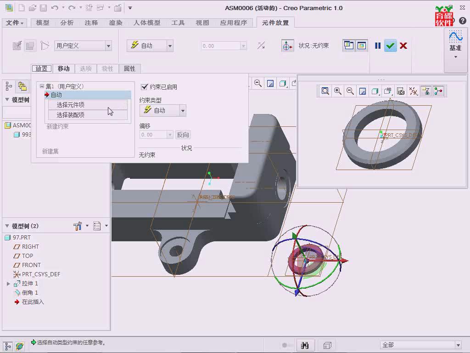This screenshot has width=470, height=353.
Task: Click the Regenerate model icon
Action: tap(89, 8)
